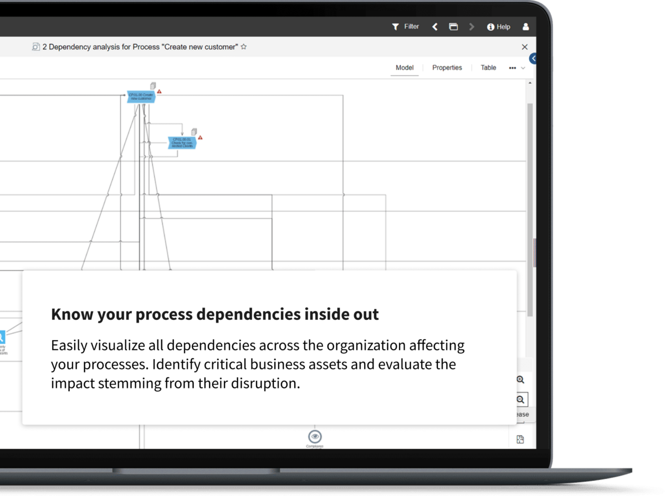Expand the blue side panel arrow
The width and height of the screenshot is (665, 496).
pos(533,58)
